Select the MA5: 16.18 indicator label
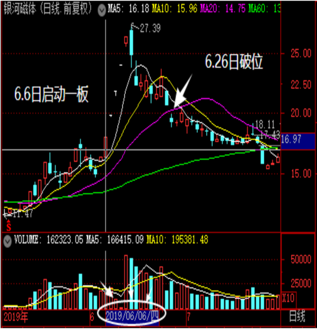Screen dimensions: 317x329 [x=128, y=9]
